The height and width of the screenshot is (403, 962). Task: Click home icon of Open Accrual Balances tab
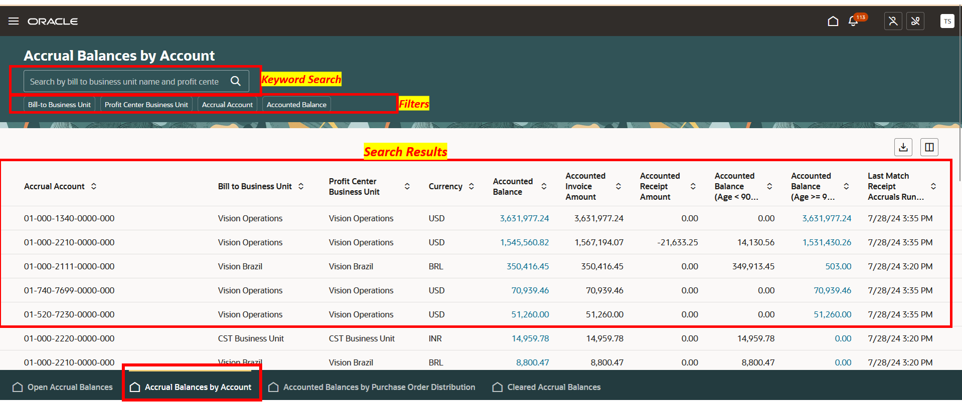tap(18, 387)
